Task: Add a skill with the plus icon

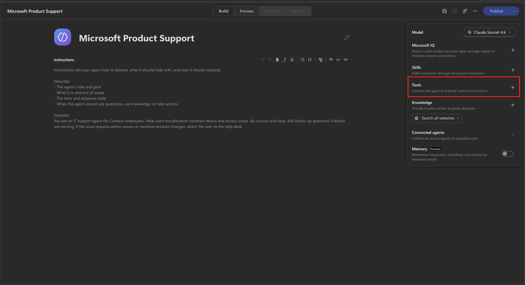Action: tap(513, 70)
